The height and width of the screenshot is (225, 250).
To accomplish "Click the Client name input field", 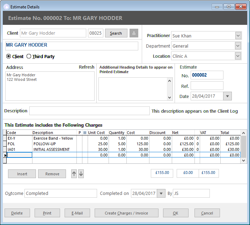I will click(x=53, y=33).
